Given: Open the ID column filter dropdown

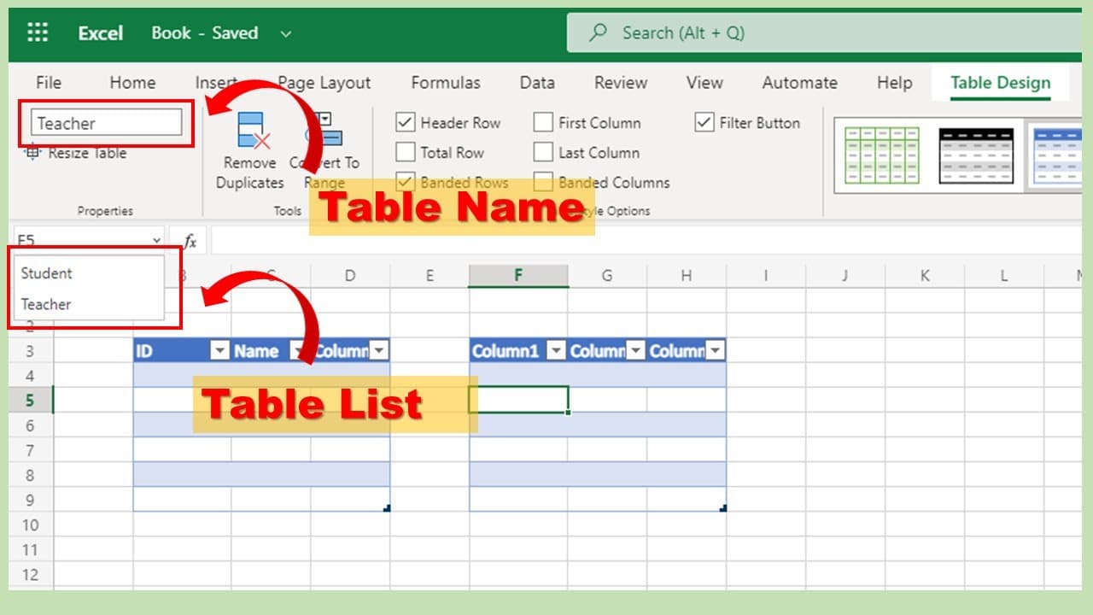Looking at the screenshot, I should [220, 351].
